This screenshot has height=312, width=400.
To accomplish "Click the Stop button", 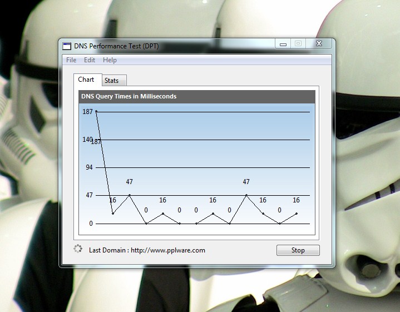I will click(298, 250).
